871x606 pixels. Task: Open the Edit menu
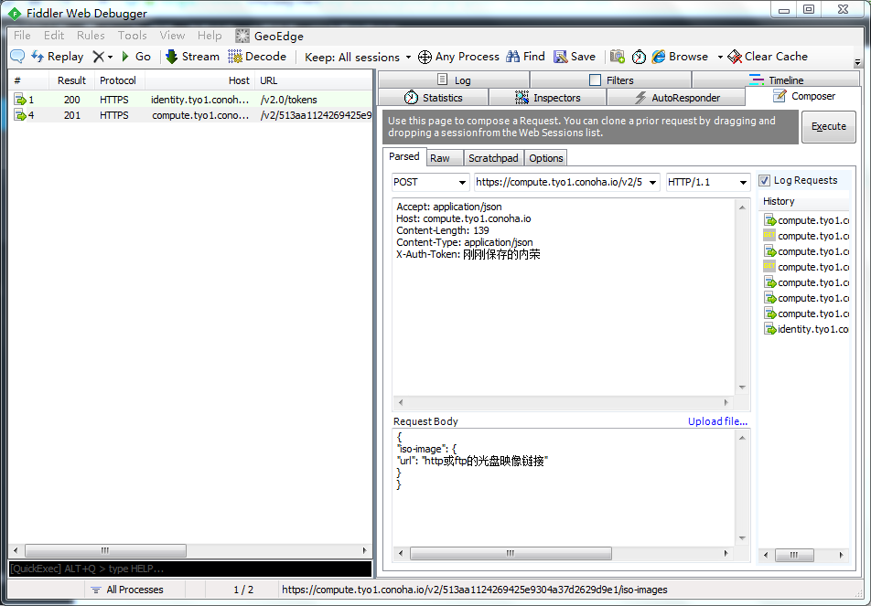[x=54, y=36]
